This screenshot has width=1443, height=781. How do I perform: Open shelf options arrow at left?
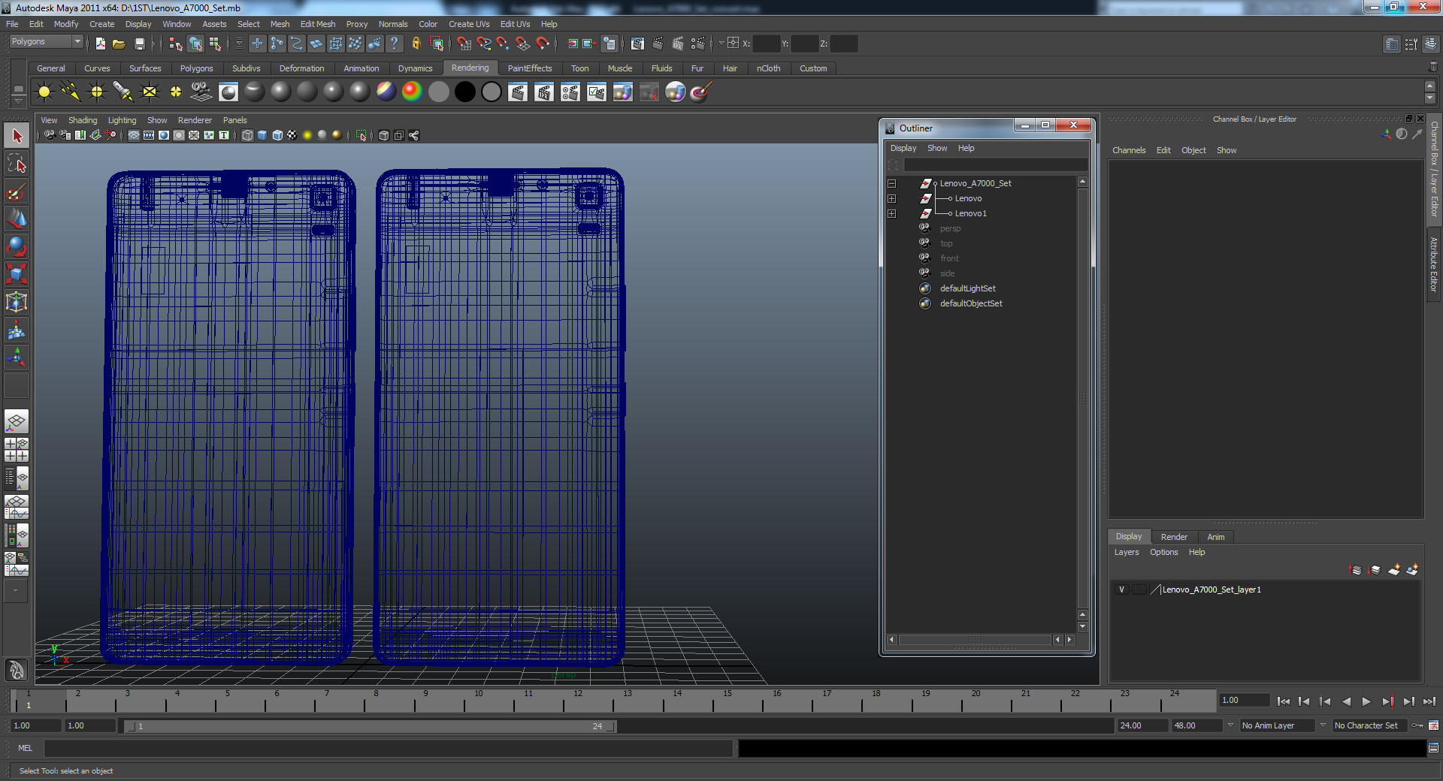(19, 100)
